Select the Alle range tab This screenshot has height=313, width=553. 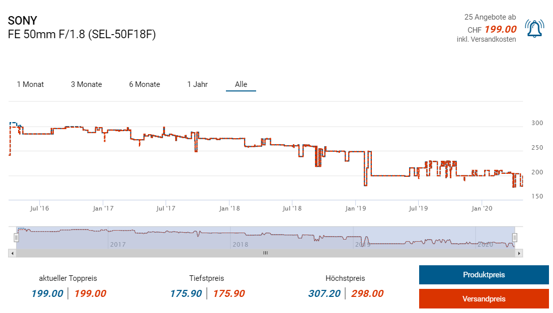click(x=241, y=84)
